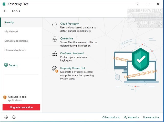Screen dimensions: 164x122
Task: Select the Security tab
Action: tap(9, 22)
